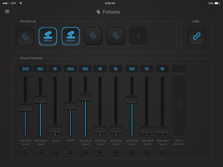Screen dimensions: 223x167
Task: Select the first fixture in Fixtures List
Action: click(25, 37)
